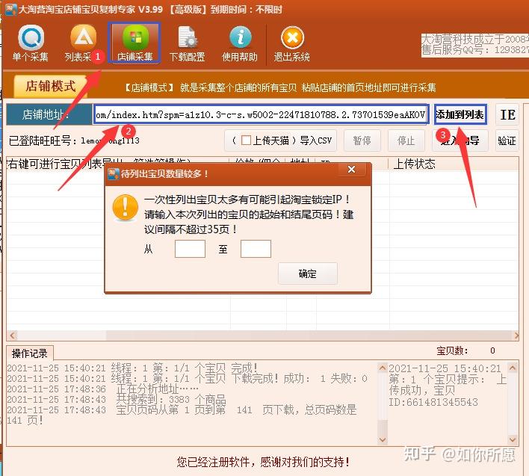Open 下载配置 download settings

tap(186, 43)
